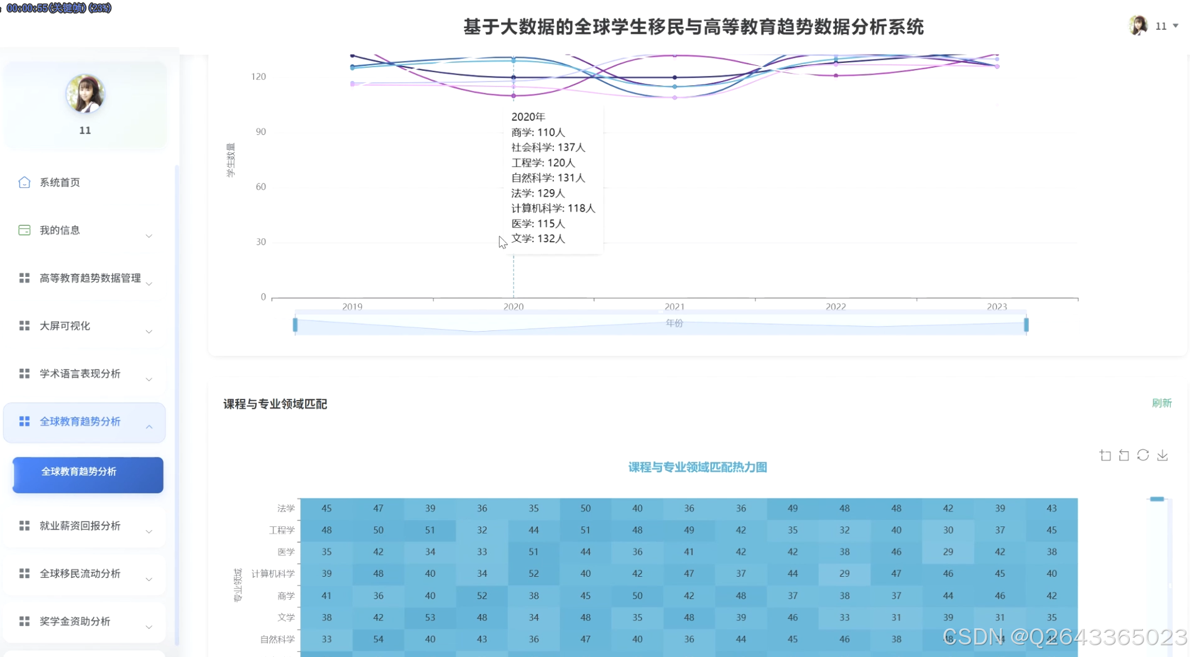The height and width of the screenshot is (657, 1190).
Task: Click the heatmap visual map handle
Action: [x=1156, y=499]
